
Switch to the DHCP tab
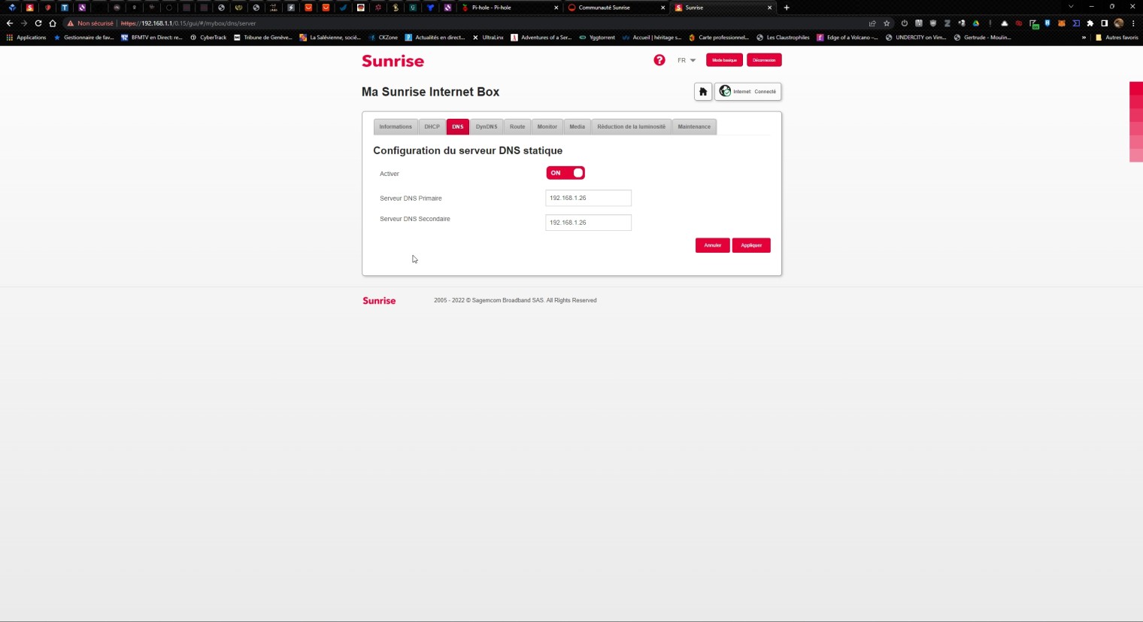432,127
